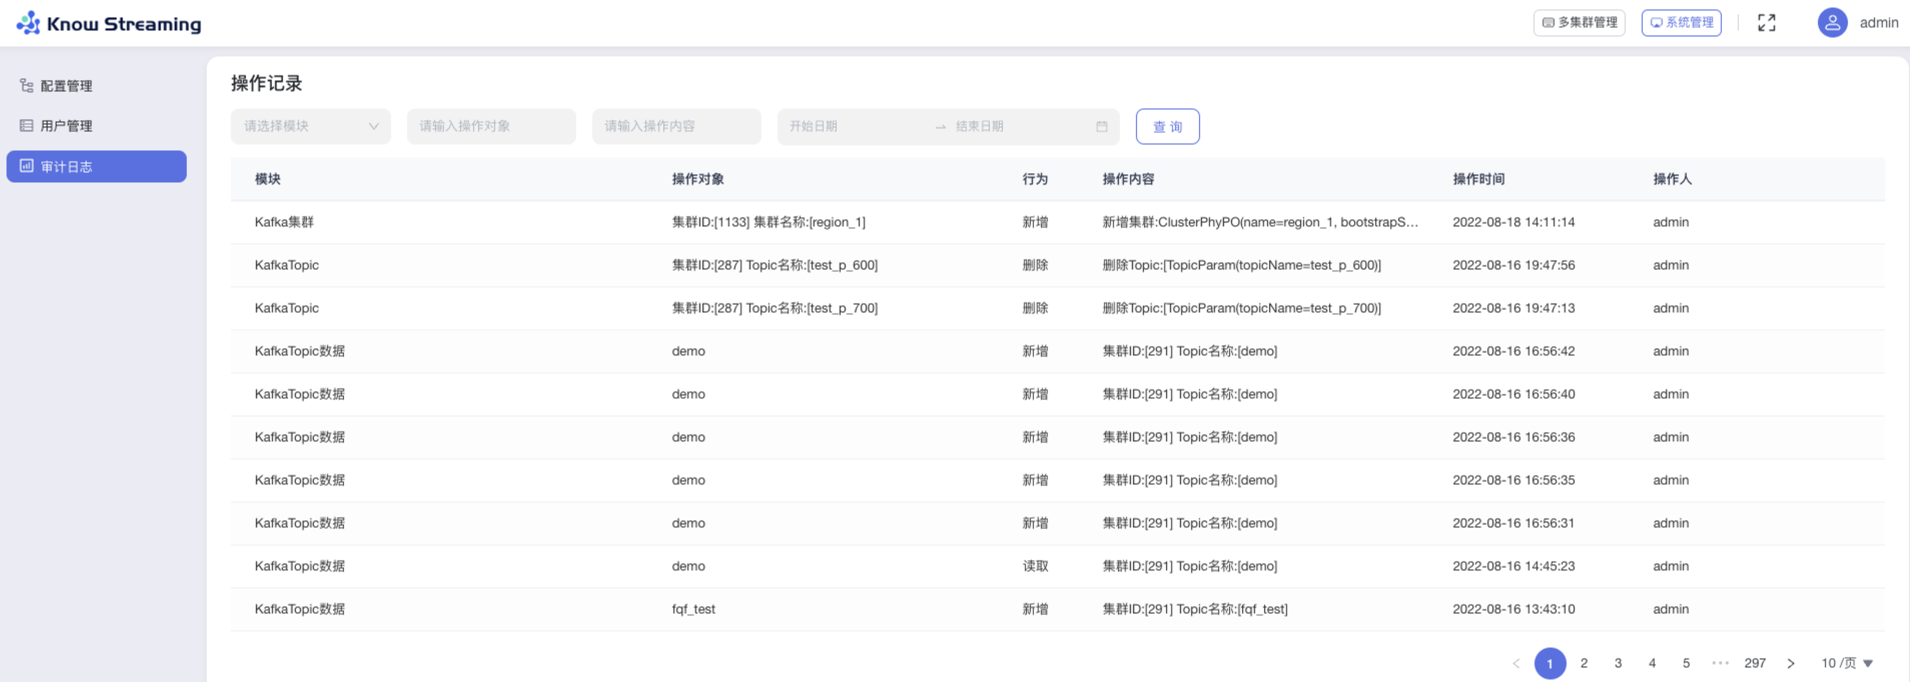
Task: Select the 配置管理 menu item
Action: [x=67, y=85]
